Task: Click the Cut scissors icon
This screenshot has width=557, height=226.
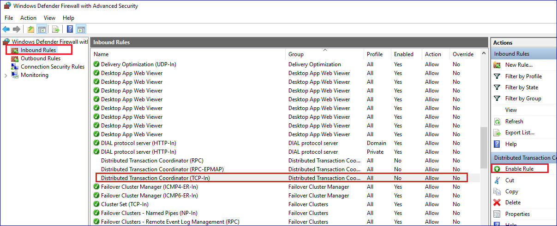Action: click(x=497, y=180)
